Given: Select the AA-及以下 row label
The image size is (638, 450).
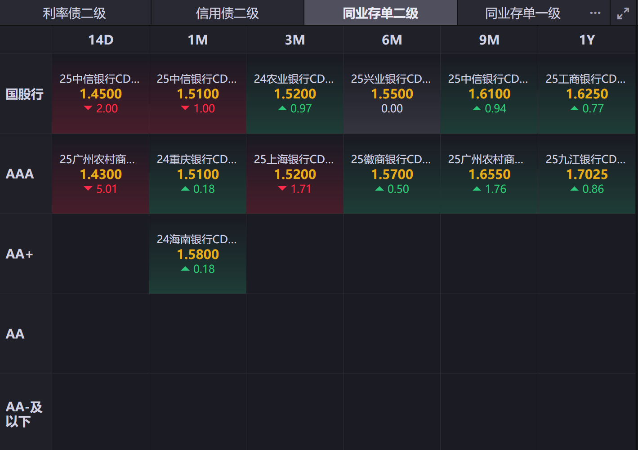Looking at the screenshot, I should tap(24, 414).
